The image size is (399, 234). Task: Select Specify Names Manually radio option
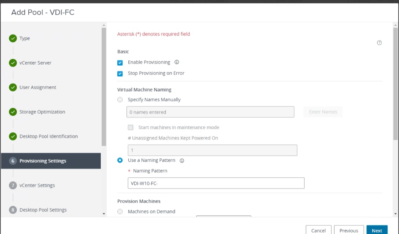pos(120,100)
